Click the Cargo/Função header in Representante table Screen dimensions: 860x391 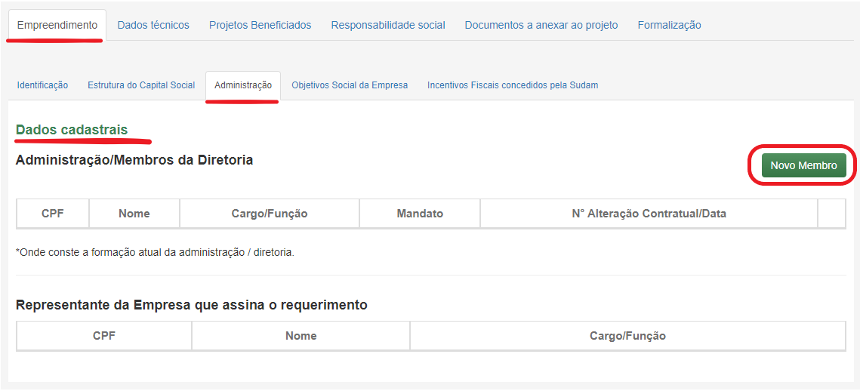[628, 336]
